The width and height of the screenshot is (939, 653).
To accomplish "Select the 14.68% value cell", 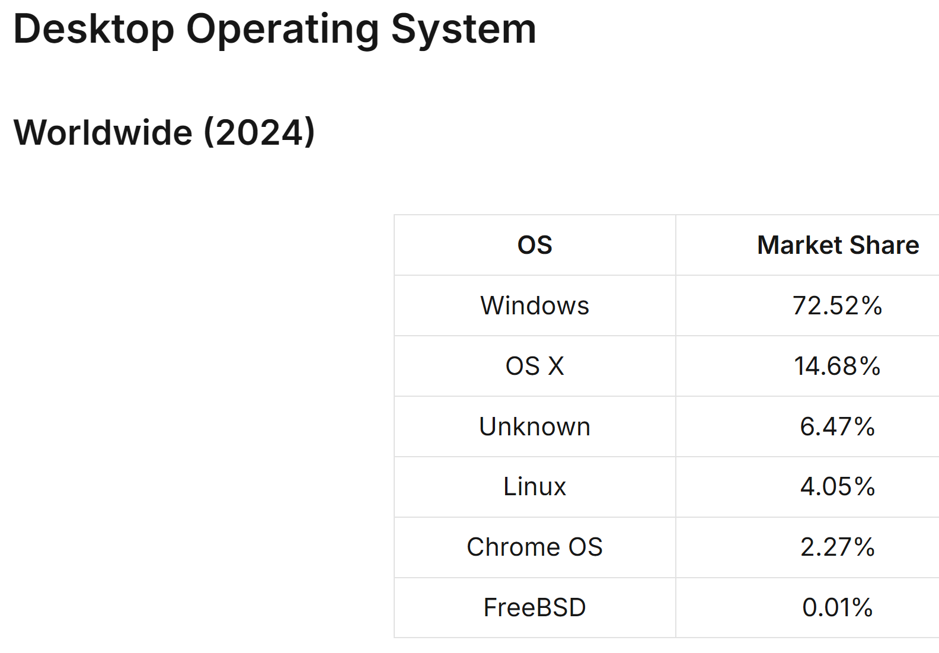I will 807,366.
